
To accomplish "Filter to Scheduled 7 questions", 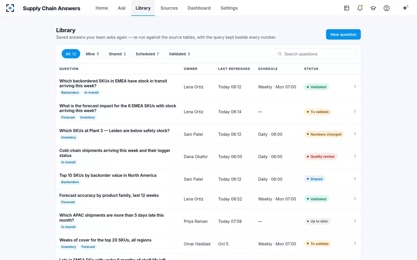I will pos(147,54).
